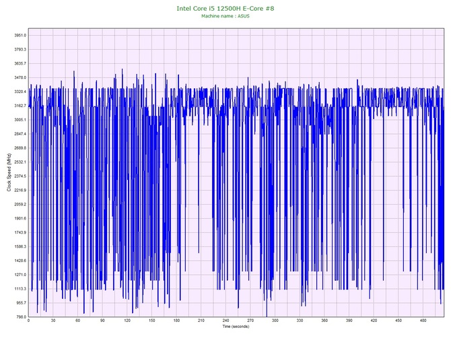Image resolution: width=451 pixels, height=338 pixels.
Task: Click the chart title 'Intel Core i5 12500H E-Core #8'
Action: point(225,8)
